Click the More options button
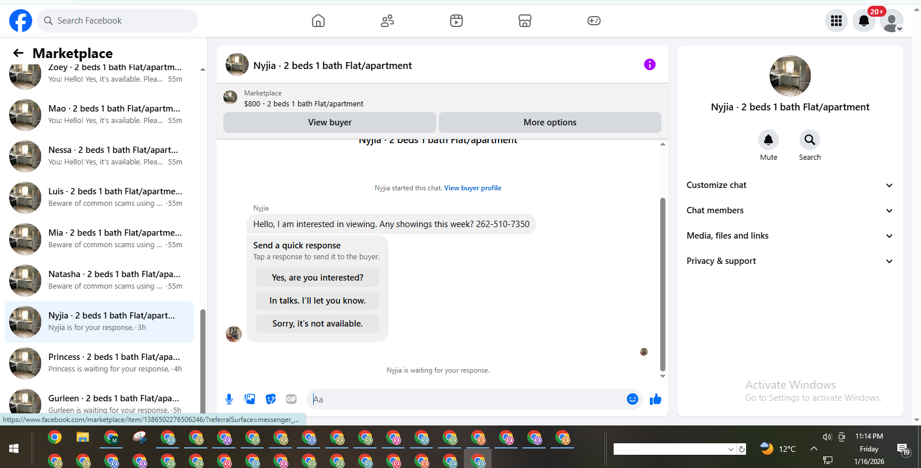The image size is (921, 468). [x=550, y=122]
